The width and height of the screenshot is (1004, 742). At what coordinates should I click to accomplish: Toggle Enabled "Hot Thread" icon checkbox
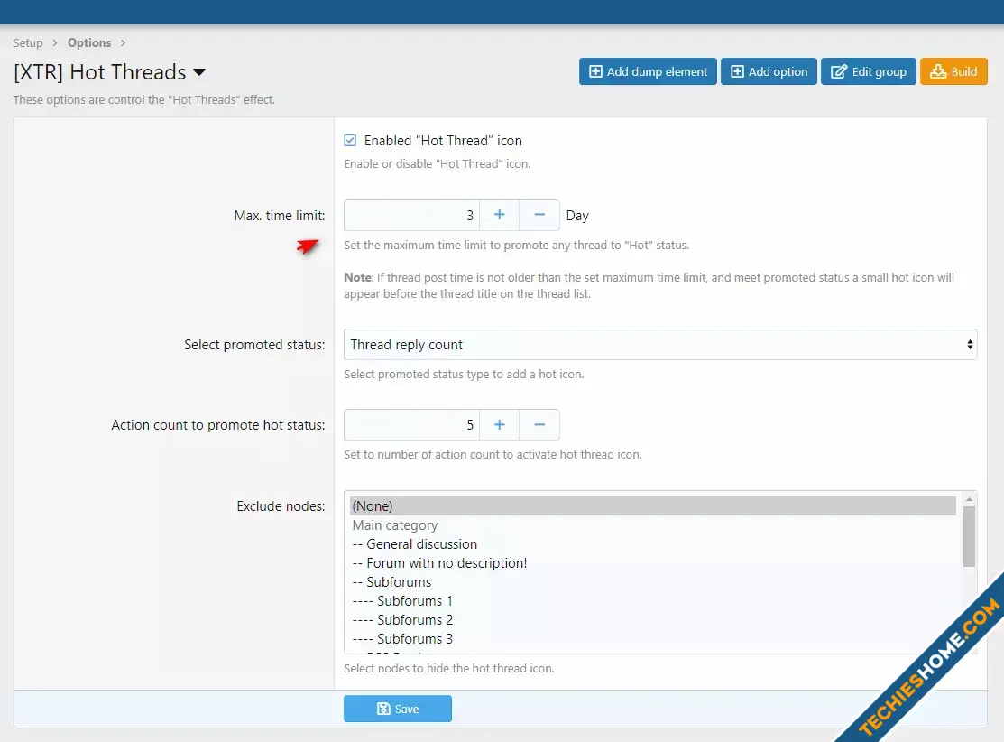350,141
